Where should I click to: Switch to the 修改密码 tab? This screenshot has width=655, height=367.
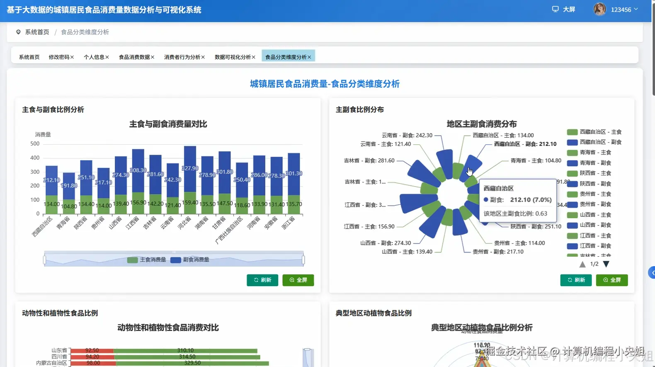tap(59, 57)
